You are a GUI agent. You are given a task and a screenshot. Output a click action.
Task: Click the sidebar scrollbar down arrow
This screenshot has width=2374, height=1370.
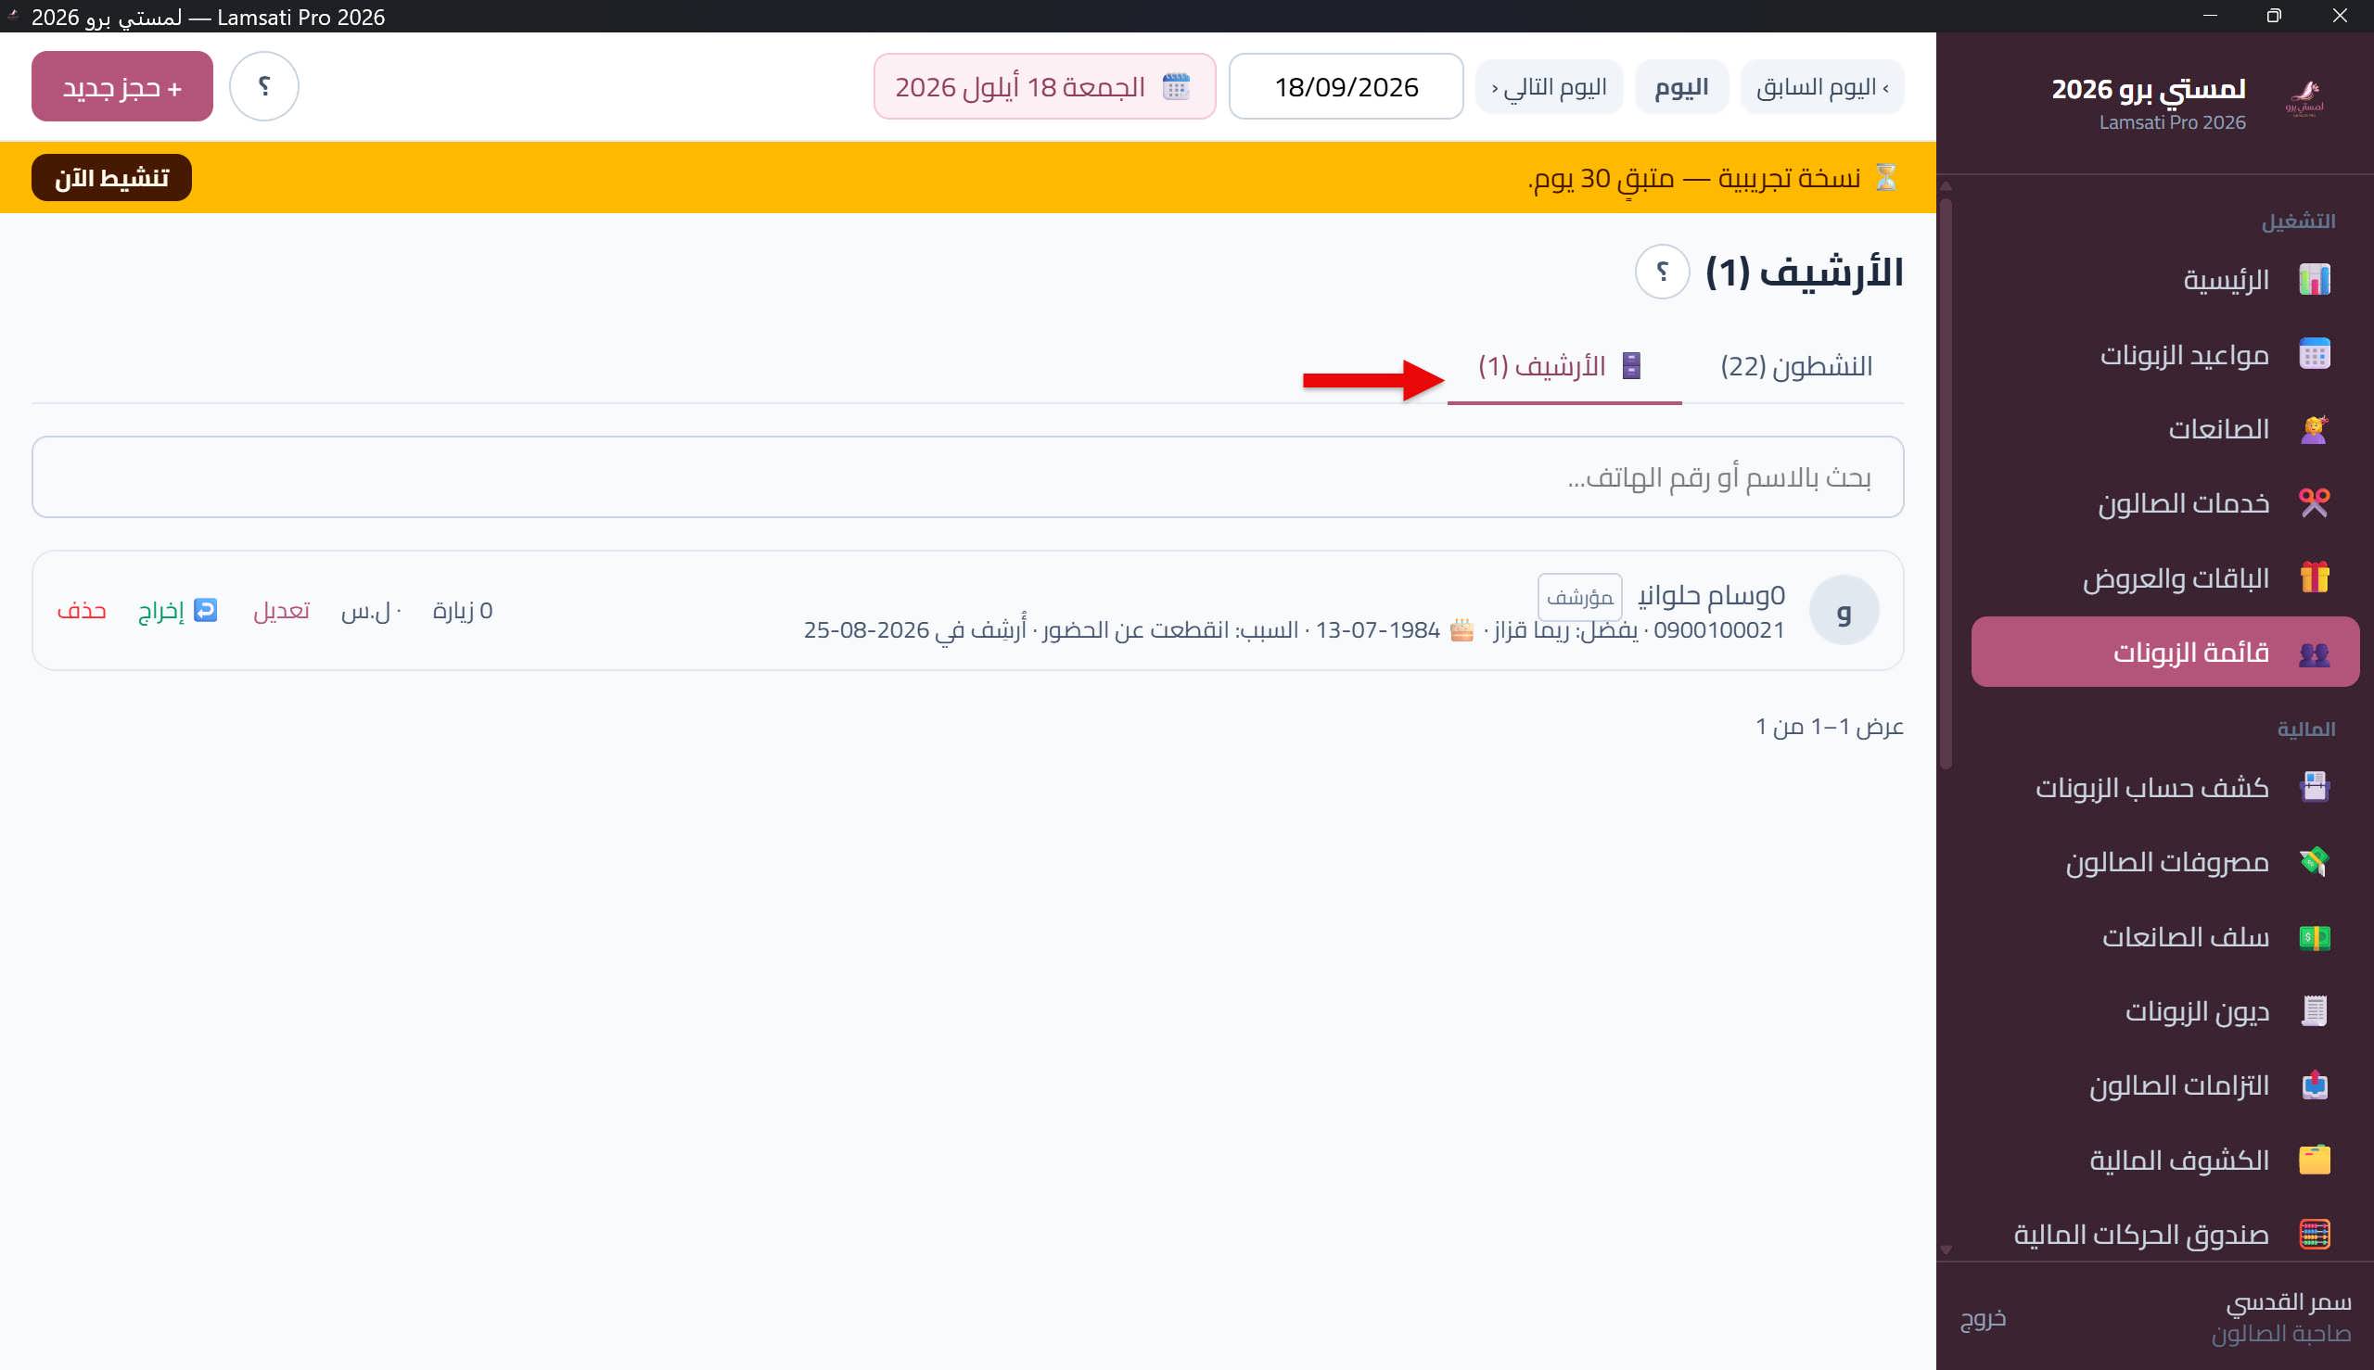tap(1946, 1249)
